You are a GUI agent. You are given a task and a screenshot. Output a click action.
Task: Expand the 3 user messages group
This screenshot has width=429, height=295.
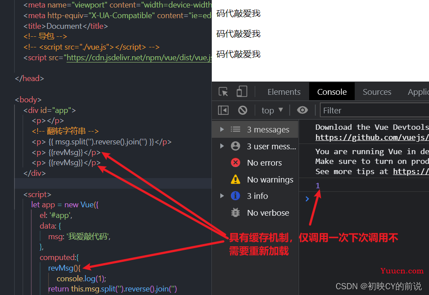tap(222, 146)
